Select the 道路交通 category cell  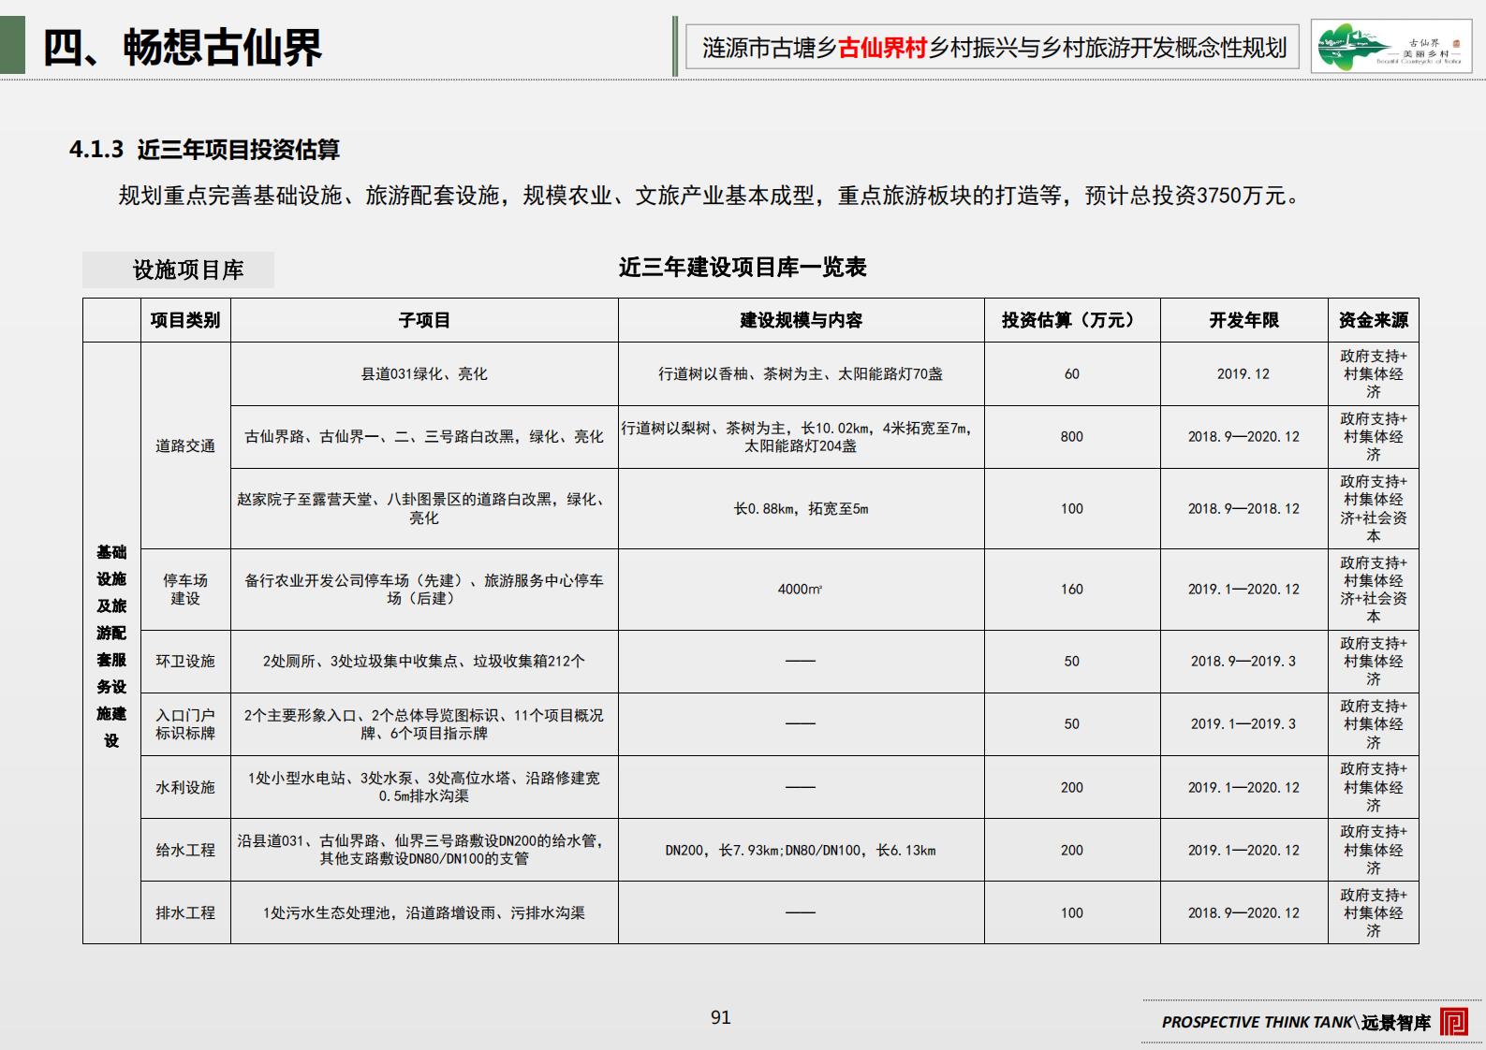[x=185, y=445]
